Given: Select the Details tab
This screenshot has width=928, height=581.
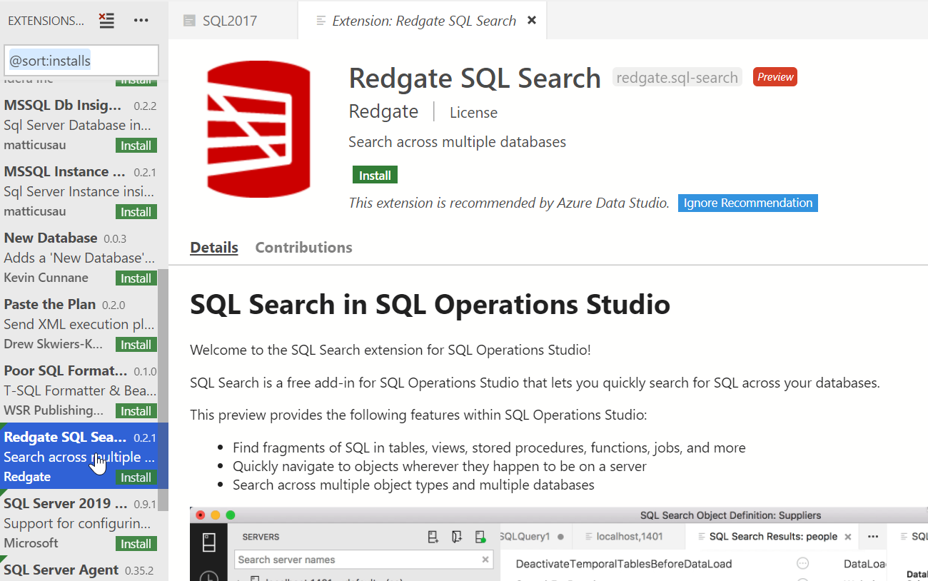Looking at the screenshot, I should point(213,248).
